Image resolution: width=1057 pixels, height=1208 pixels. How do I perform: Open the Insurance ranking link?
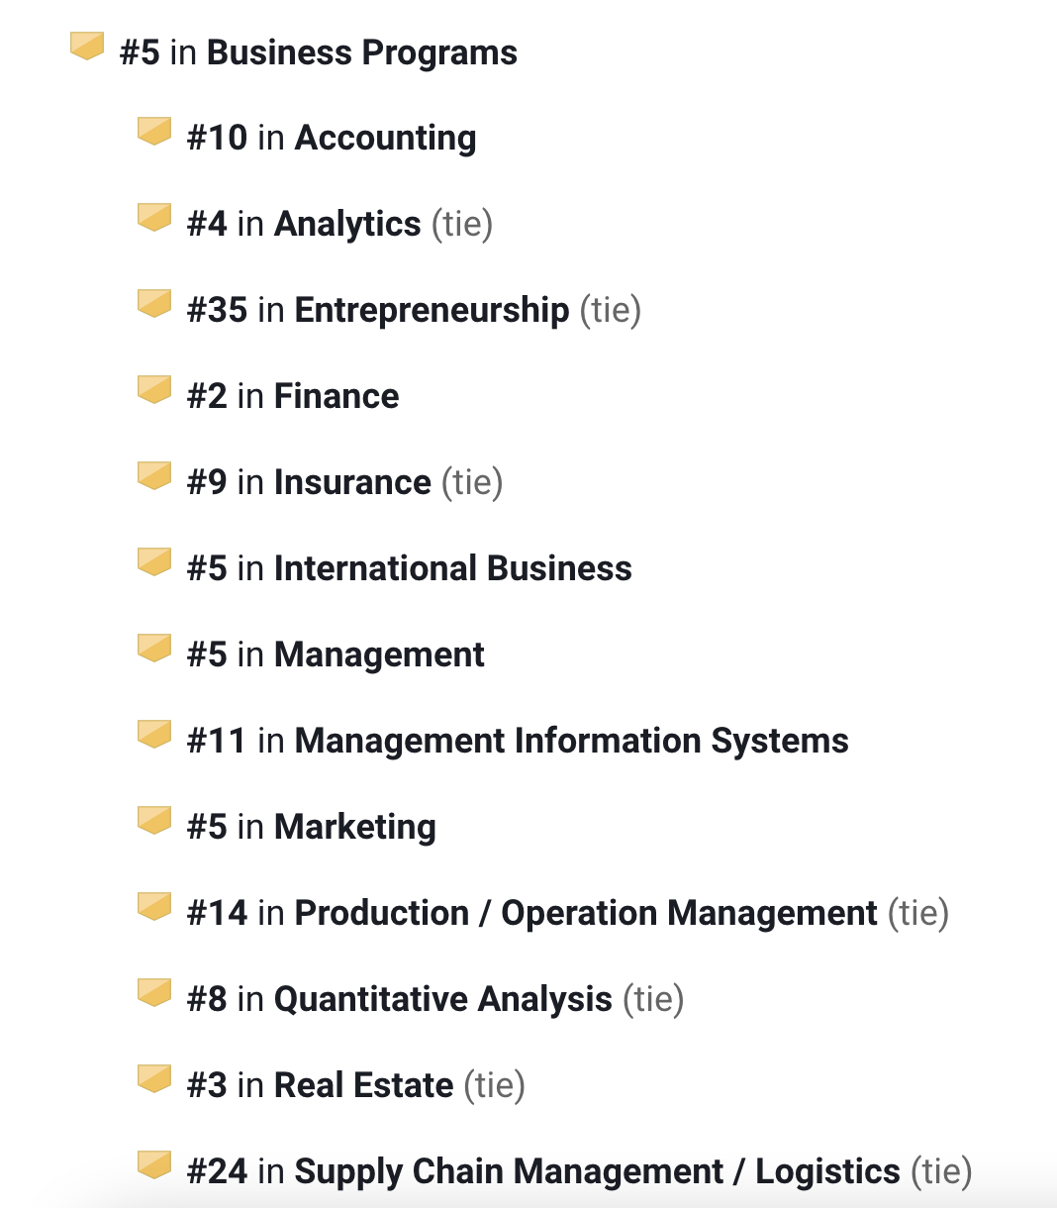pos(352,482)
